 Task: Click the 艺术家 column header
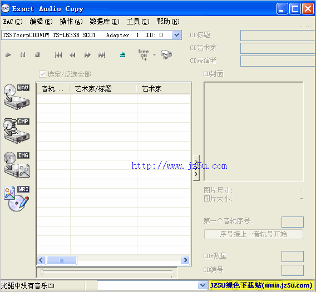[164, 88]
